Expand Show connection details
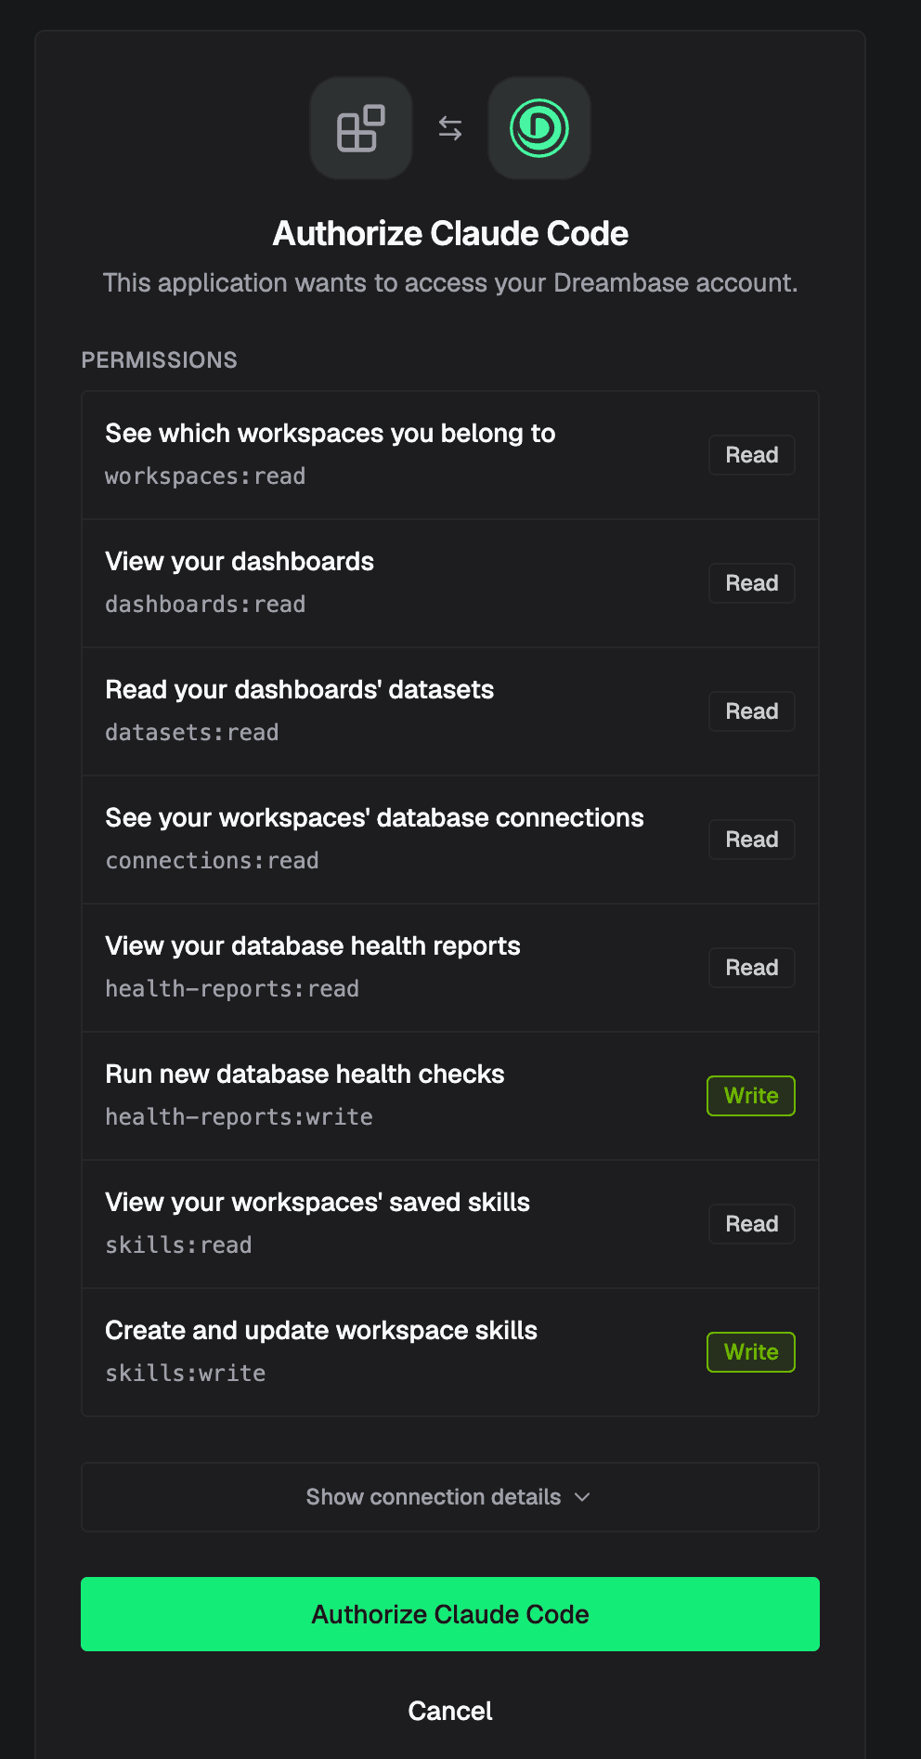The width and height of the screenshot is (921, 1759). point(450,1497)
